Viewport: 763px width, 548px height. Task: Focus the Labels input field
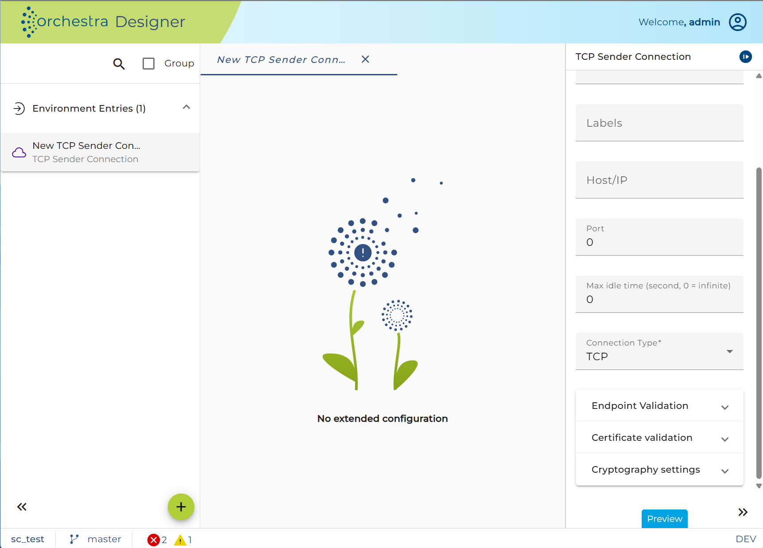tap(659, 123)
